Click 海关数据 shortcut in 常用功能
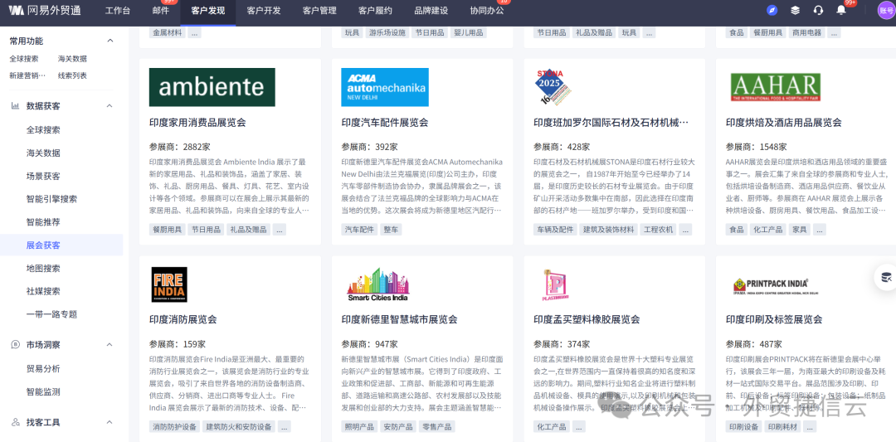The width and height of the screenshot is (896, 442). [x=72, y=59]
